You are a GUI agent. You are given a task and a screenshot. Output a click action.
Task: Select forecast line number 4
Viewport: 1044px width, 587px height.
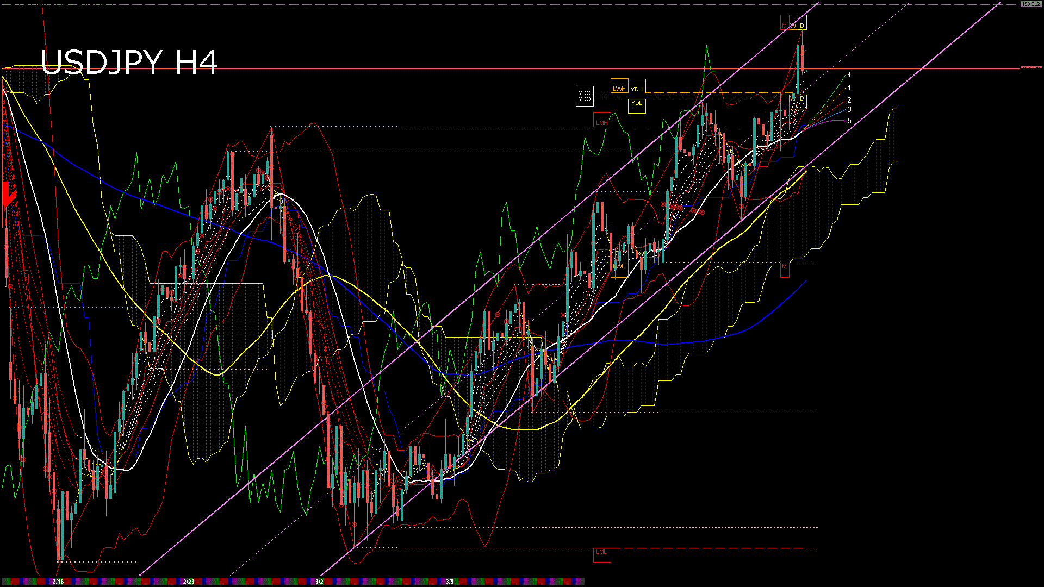pyautogui.click(x=849, y=75)
